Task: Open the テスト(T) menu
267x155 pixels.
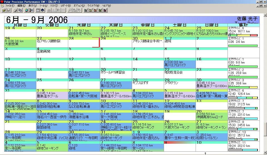Action: (x=54, y=6)
